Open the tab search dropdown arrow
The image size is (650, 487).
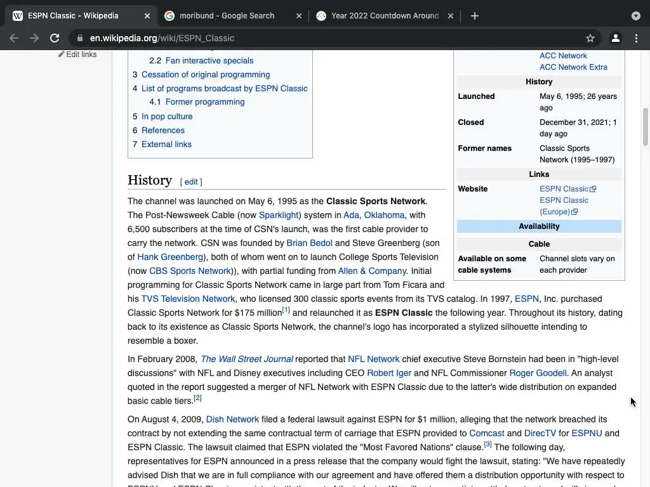(x=636, y=16)
